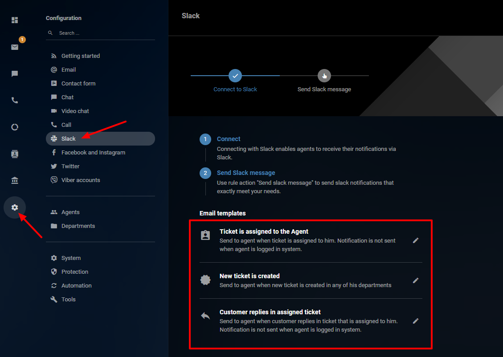The width and height of the screenshot is (503, 357).
Task: Open Email configuration
Action: [x=100, y=69]
